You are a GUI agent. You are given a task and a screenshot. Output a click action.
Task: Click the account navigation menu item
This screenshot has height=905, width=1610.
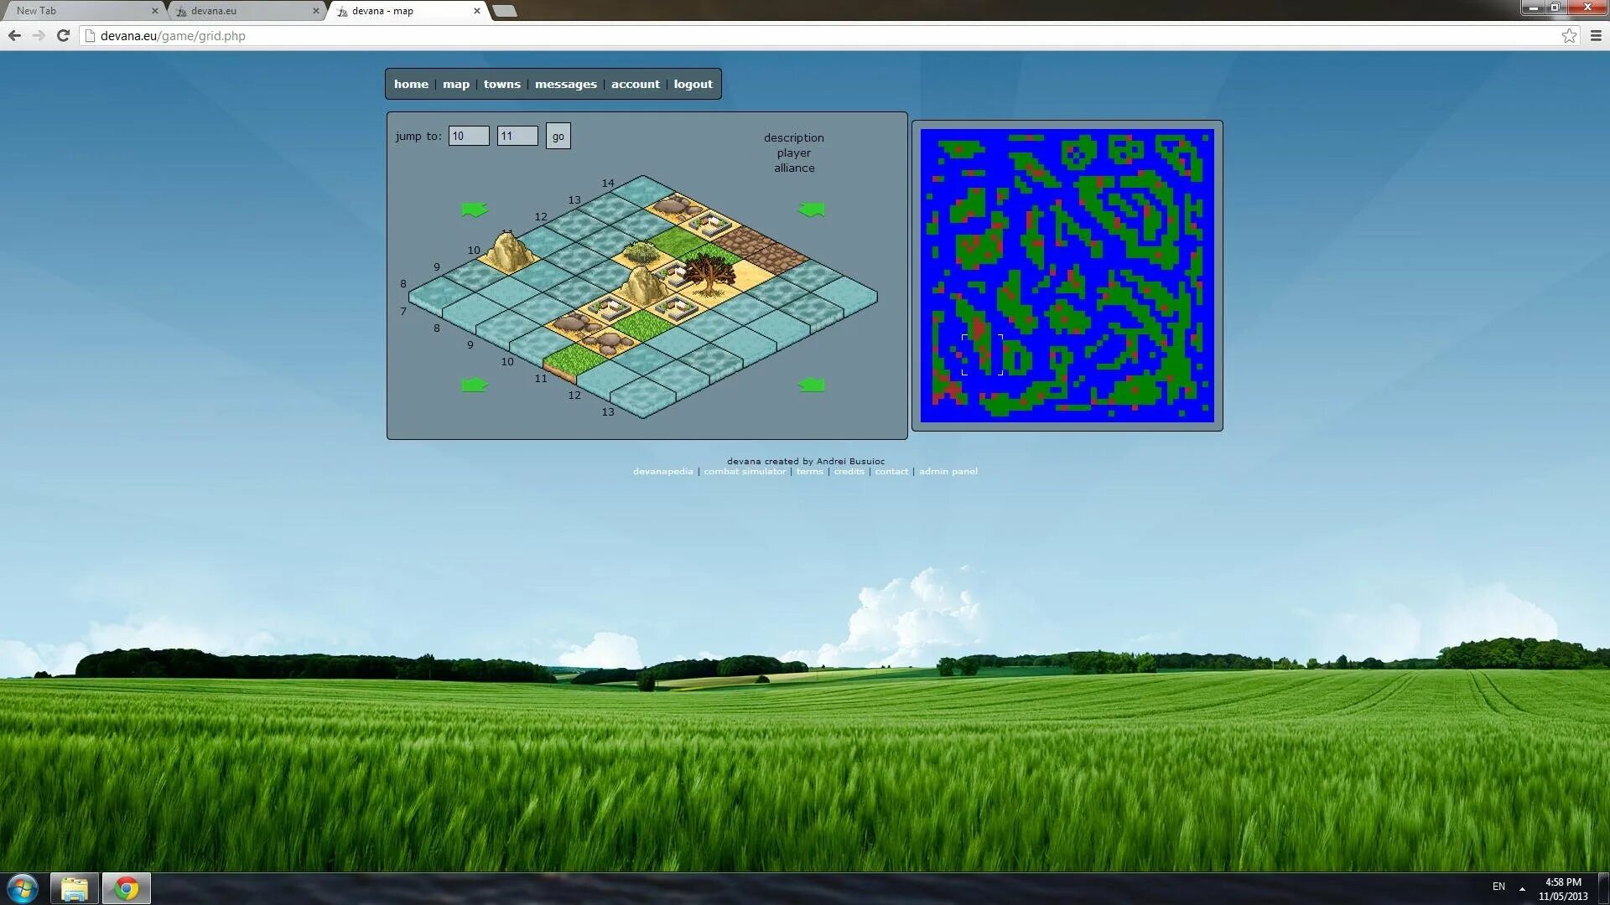pyautogui.click(x=636, y=84)
